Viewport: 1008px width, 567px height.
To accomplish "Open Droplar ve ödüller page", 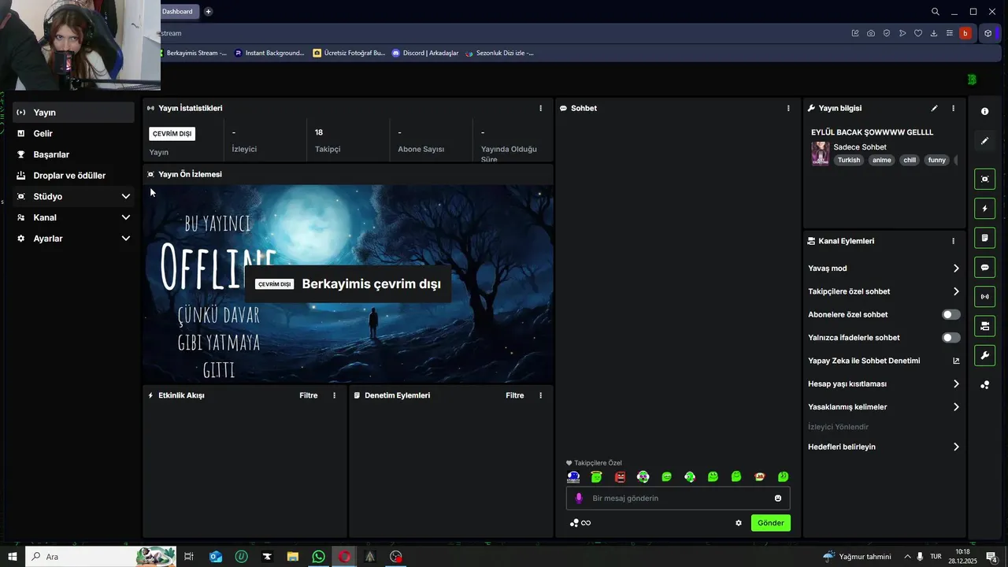I will click(74, 176).
